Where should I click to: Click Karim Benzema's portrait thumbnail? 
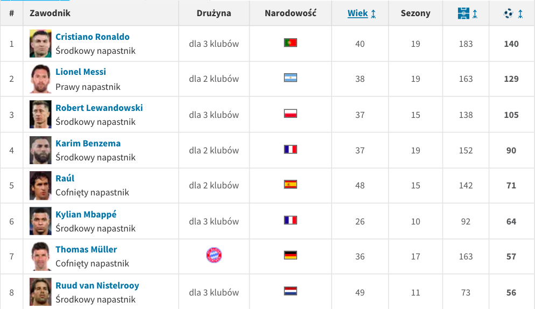point(40,150)
